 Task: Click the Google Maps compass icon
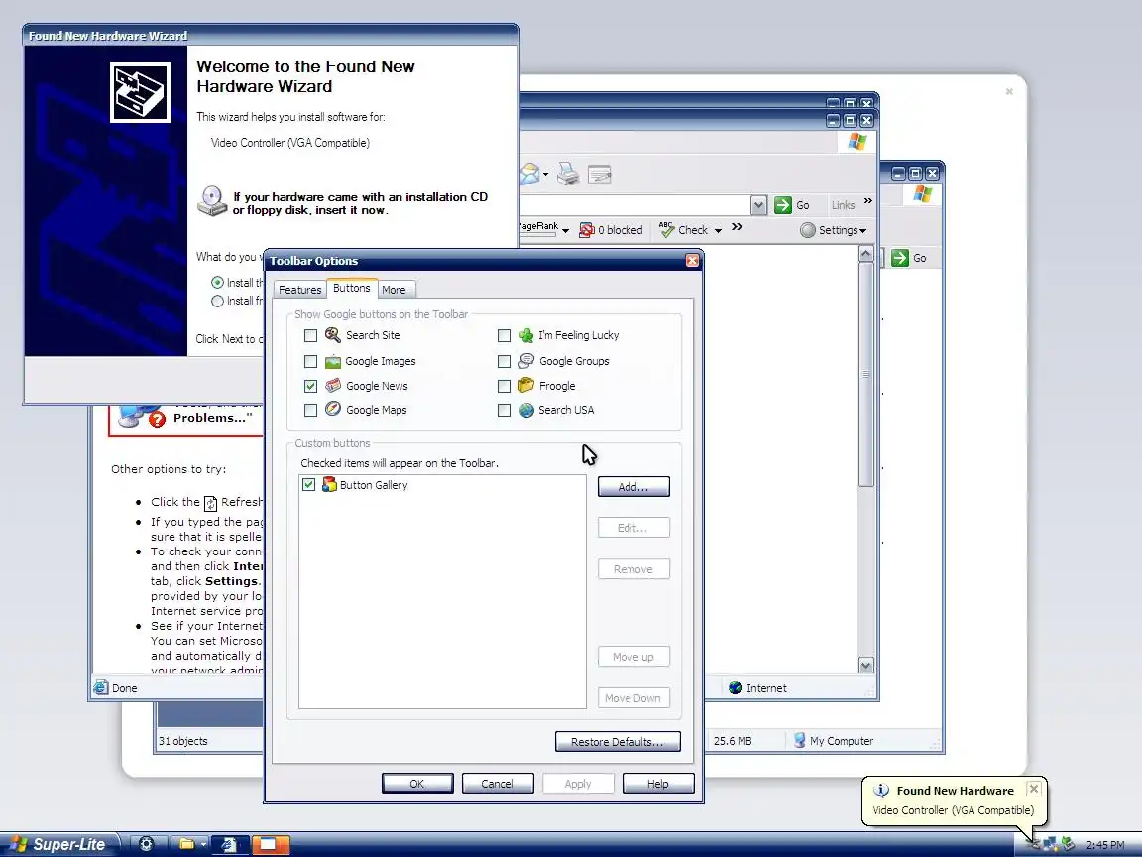pos(333,409)
